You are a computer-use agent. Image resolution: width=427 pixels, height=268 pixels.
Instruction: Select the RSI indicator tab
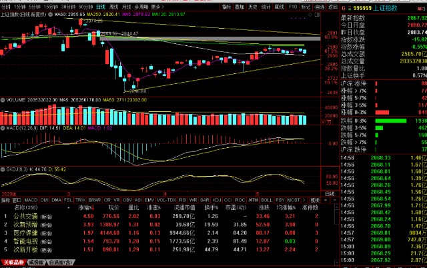click(x=182, y=200)
